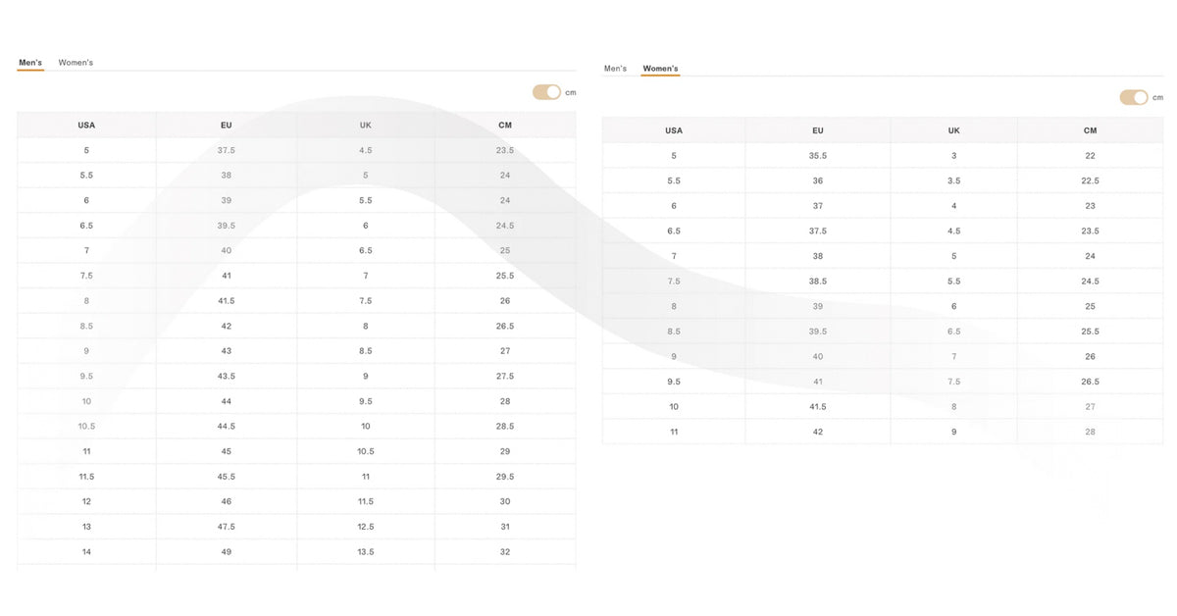Open the Men's tab in right chart

pos(615,69)
